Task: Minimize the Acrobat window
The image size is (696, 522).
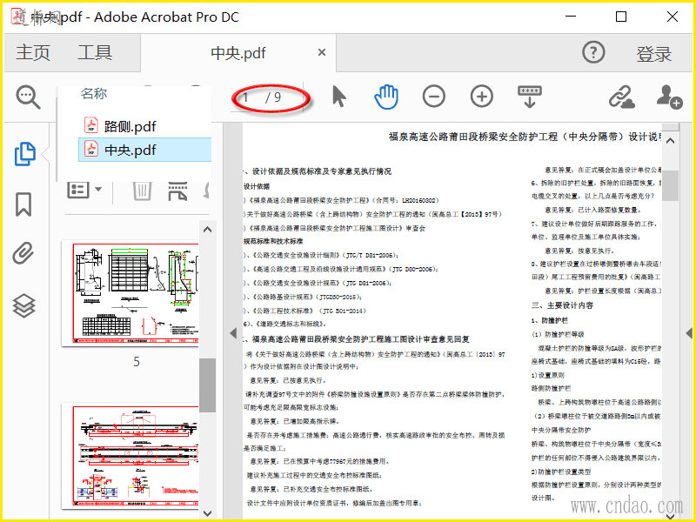Action: (571, 17)
